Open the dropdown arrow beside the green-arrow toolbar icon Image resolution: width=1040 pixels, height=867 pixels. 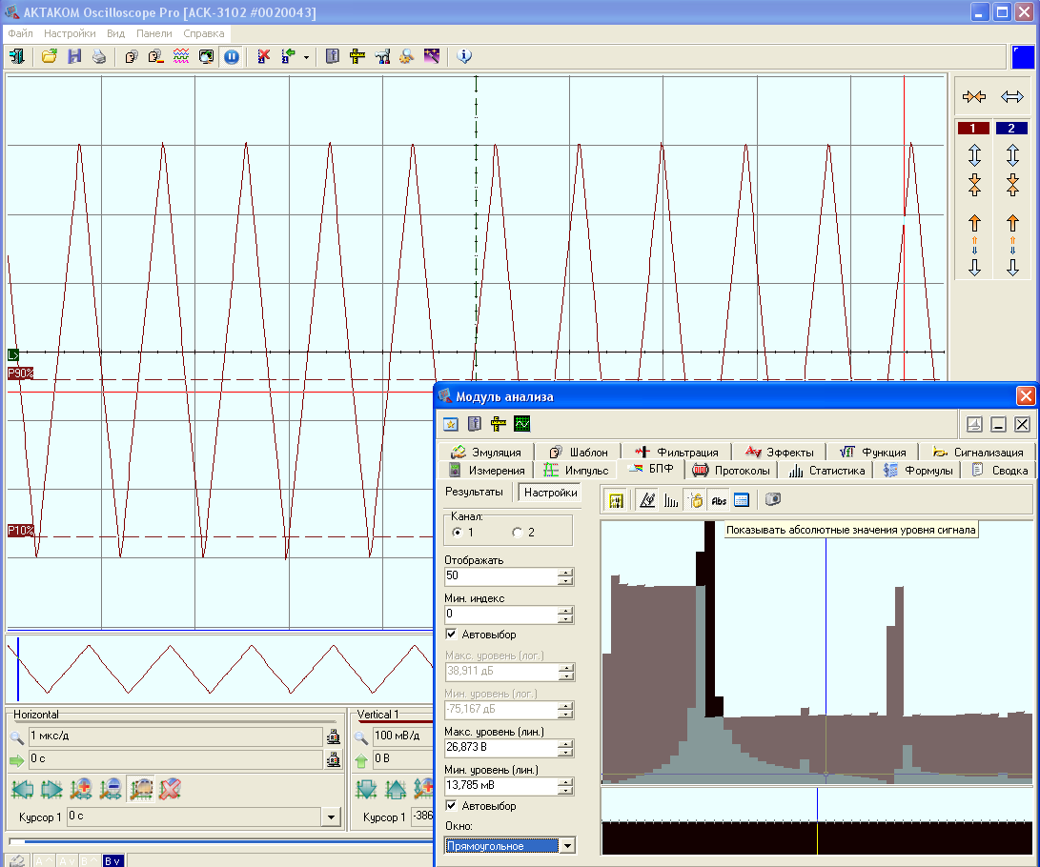[x=306, y=57]
